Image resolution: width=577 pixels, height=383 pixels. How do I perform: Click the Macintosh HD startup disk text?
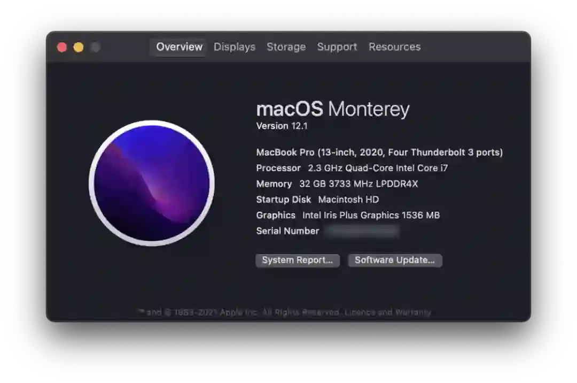coord(348,199)
